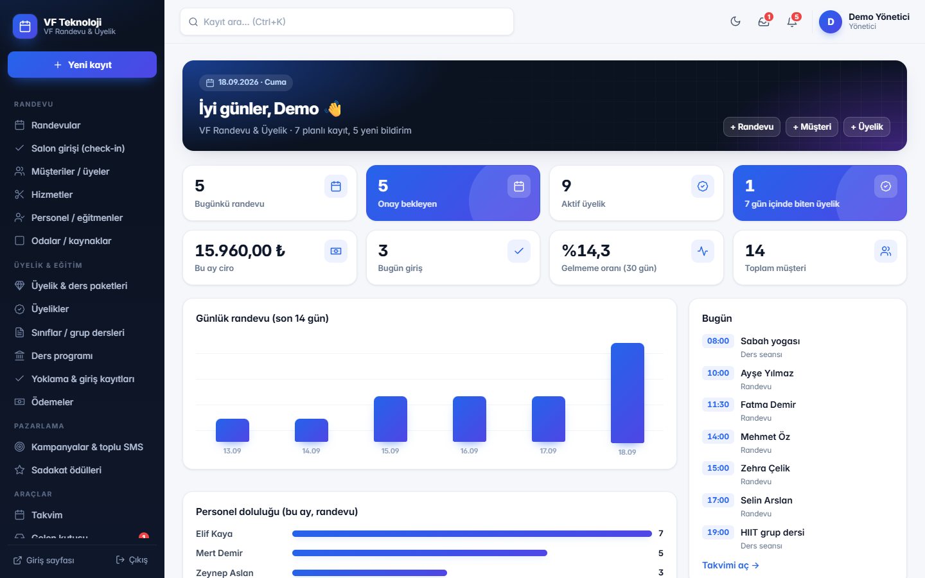Screen dimensions: 925x578
Task: Log out with the Çıkış button
Action: tap(132, 560)
